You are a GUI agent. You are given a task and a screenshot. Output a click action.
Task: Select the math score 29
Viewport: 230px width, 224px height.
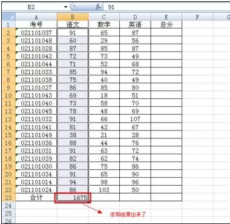(x=104, y=41)
